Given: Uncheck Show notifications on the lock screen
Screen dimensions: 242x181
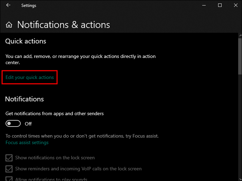Looking at the screenshot, I should pyautogui.click(x=9, y=158).
